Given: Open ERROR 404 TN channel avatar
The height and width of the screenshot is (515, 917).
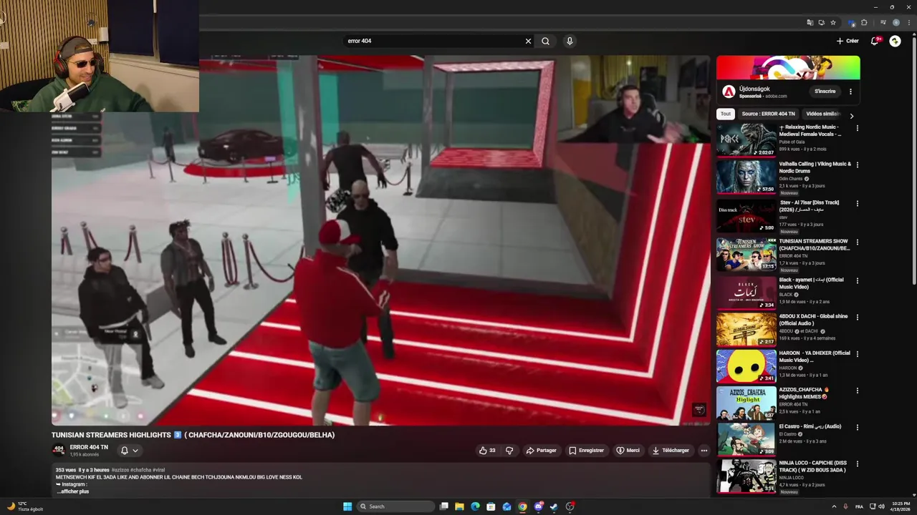Looking at the screenshot, I should (x=58, y=450).
